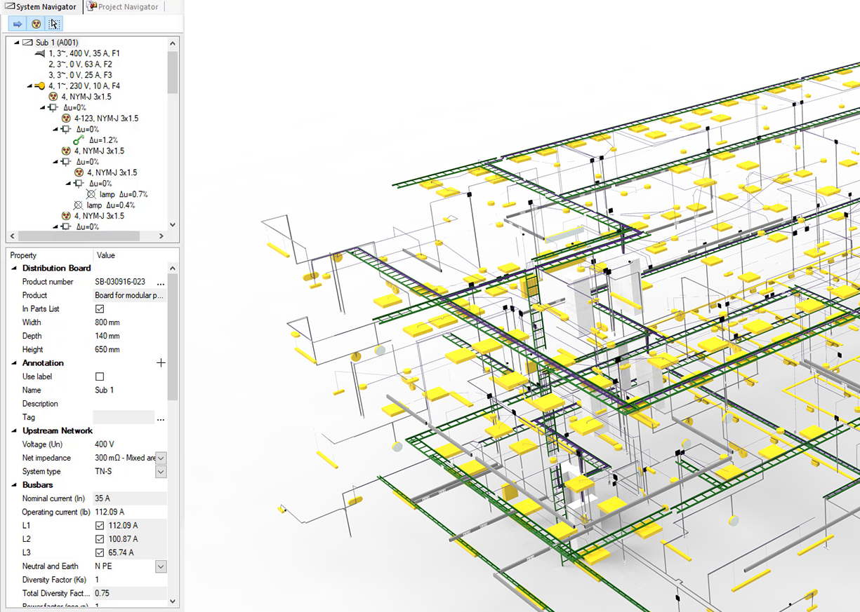Click the cable icon of 4-123, NYM-J 3x1.5
Image resolution: width=860 pixels, height=612 pixels.
pos(66,118)
